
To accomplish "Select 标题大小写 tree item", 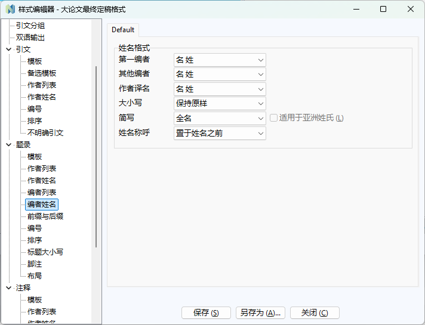I will pos(45,252).
